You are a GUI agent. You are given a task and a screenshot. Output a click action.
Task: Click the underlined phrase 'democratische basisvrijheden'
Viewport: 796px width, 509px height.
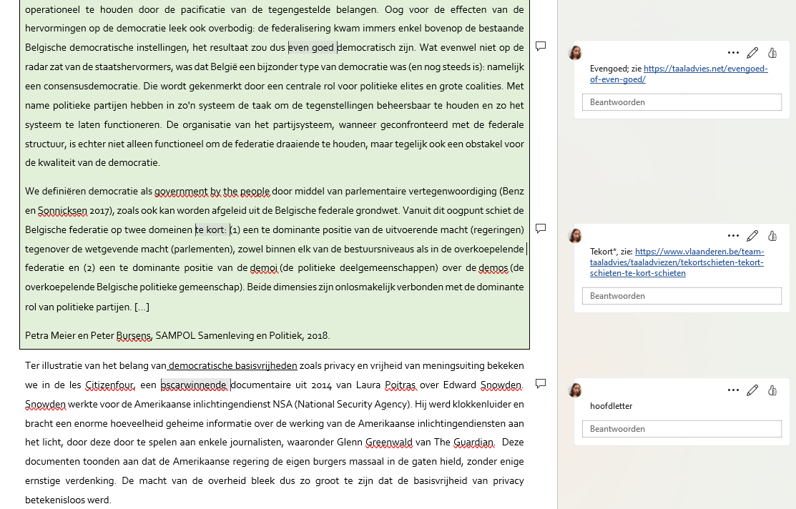[233, 366]
